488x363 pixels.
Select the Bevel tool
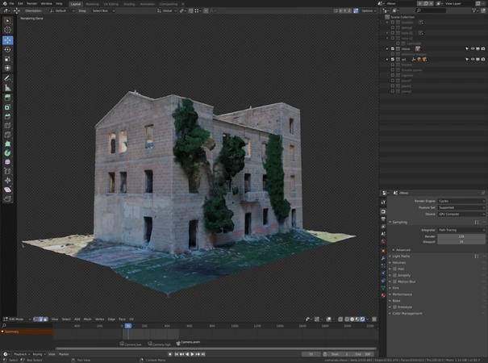(x=7, y=116)
